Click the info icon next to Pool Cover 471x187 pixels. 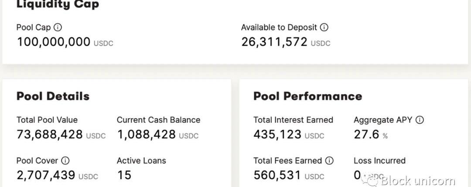coord(65,160)
